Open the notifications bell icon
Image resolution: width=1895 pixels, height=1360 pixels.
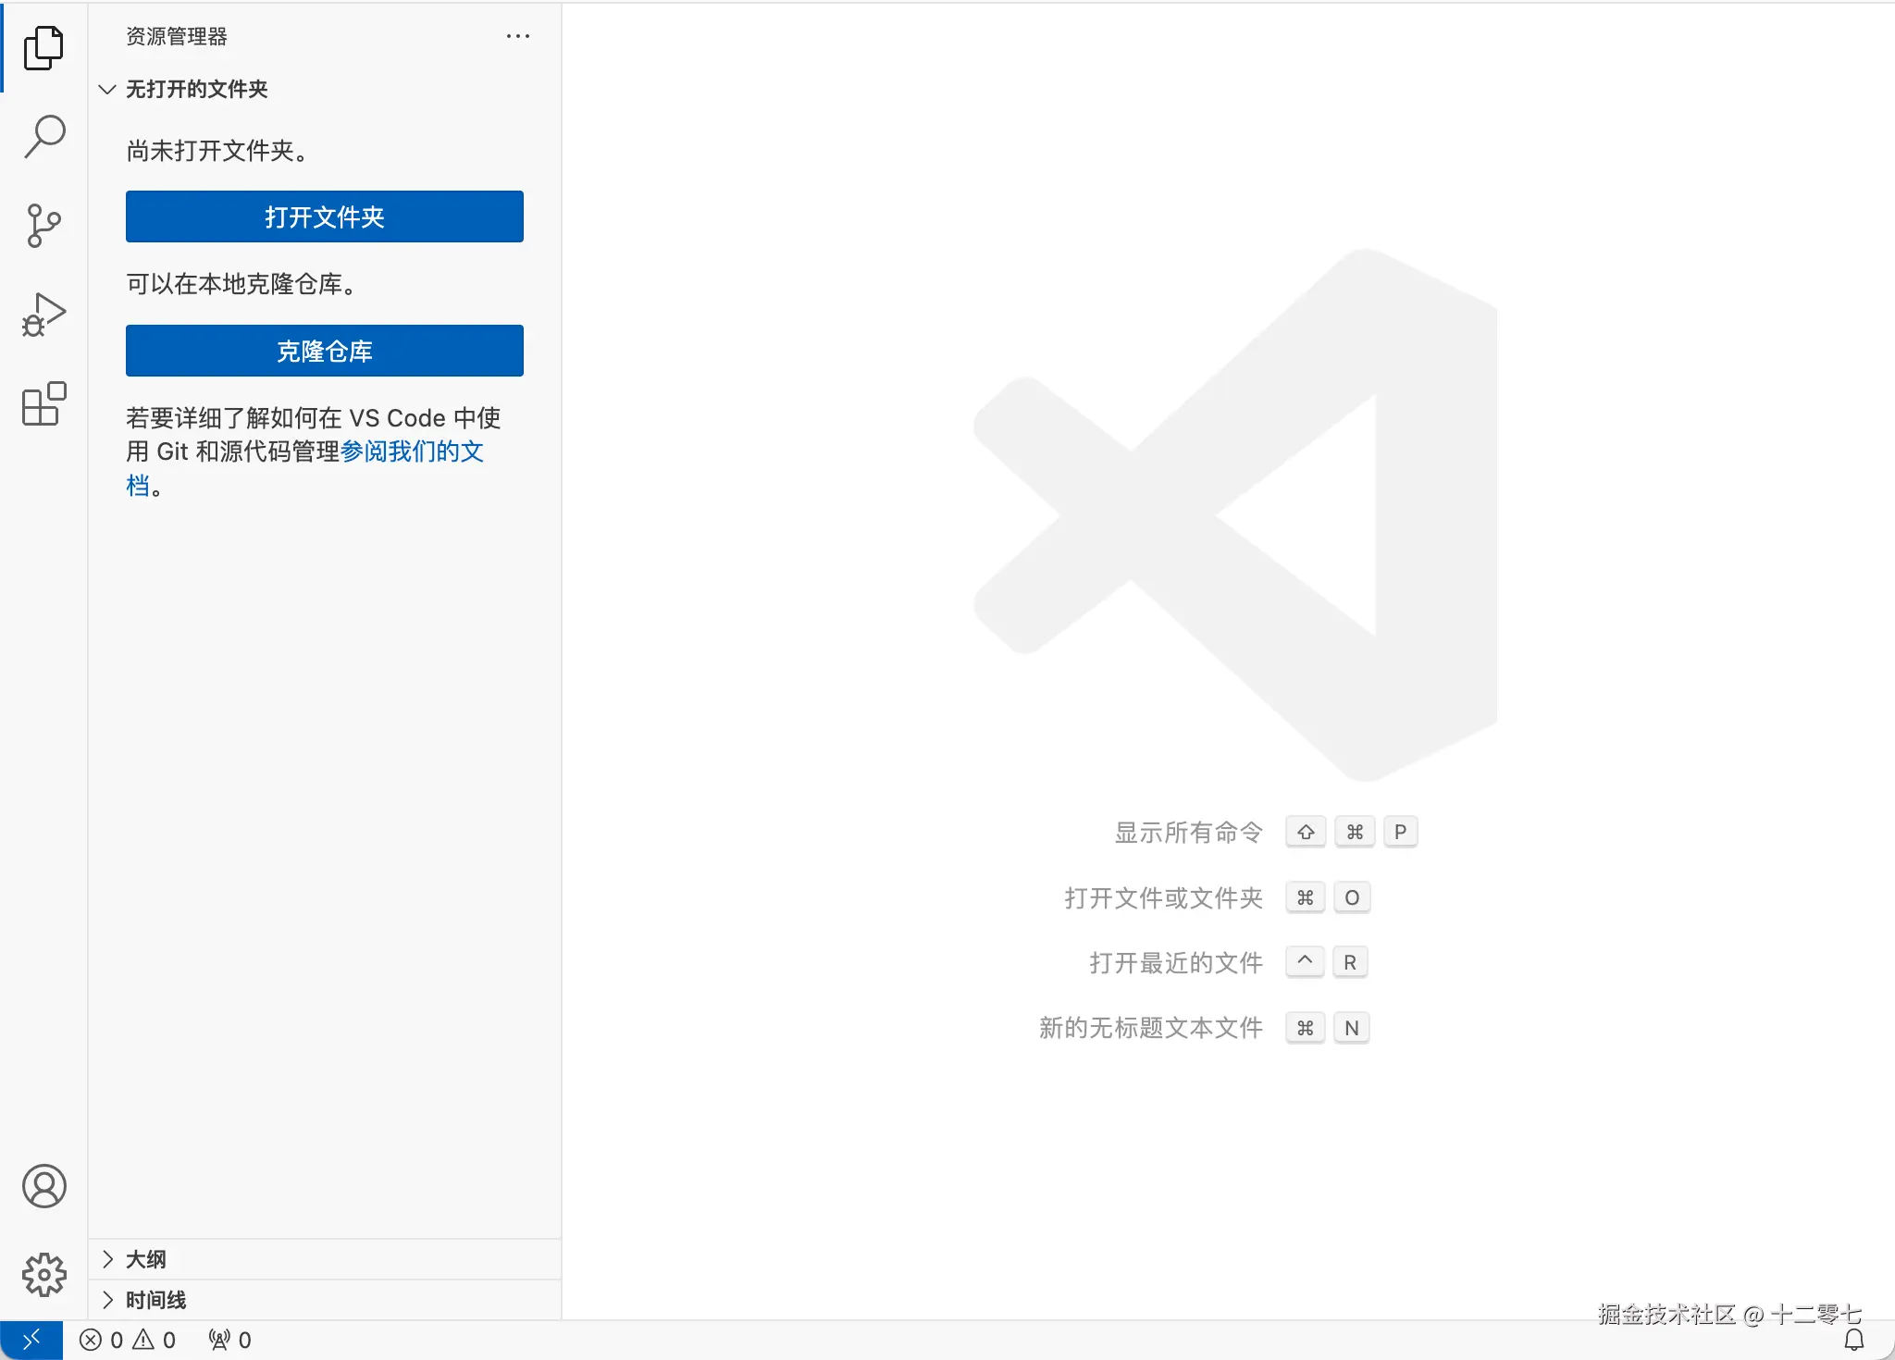1854,1340
